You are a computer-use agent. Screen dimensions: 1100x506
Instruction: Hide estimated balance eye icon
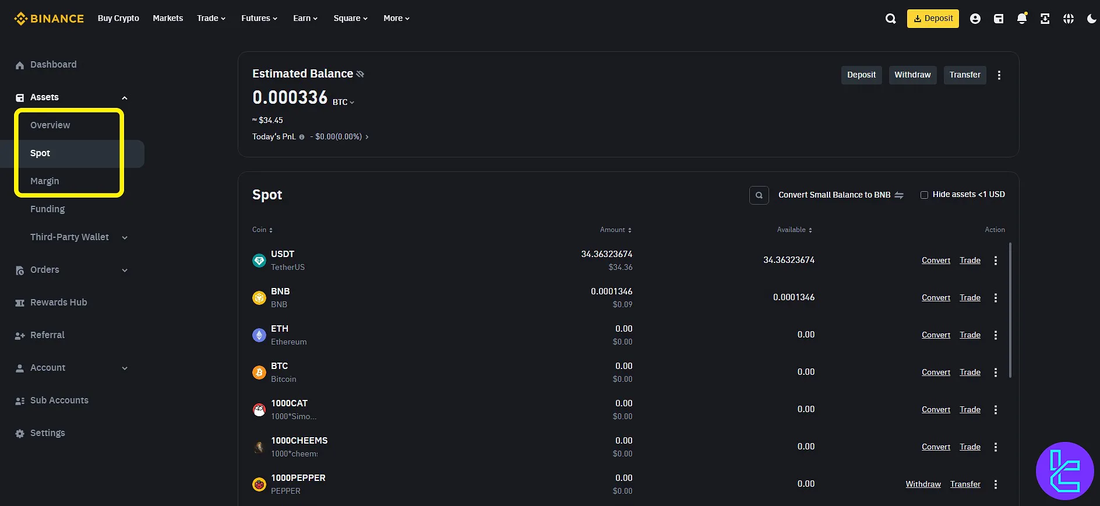tap(360, 74)
